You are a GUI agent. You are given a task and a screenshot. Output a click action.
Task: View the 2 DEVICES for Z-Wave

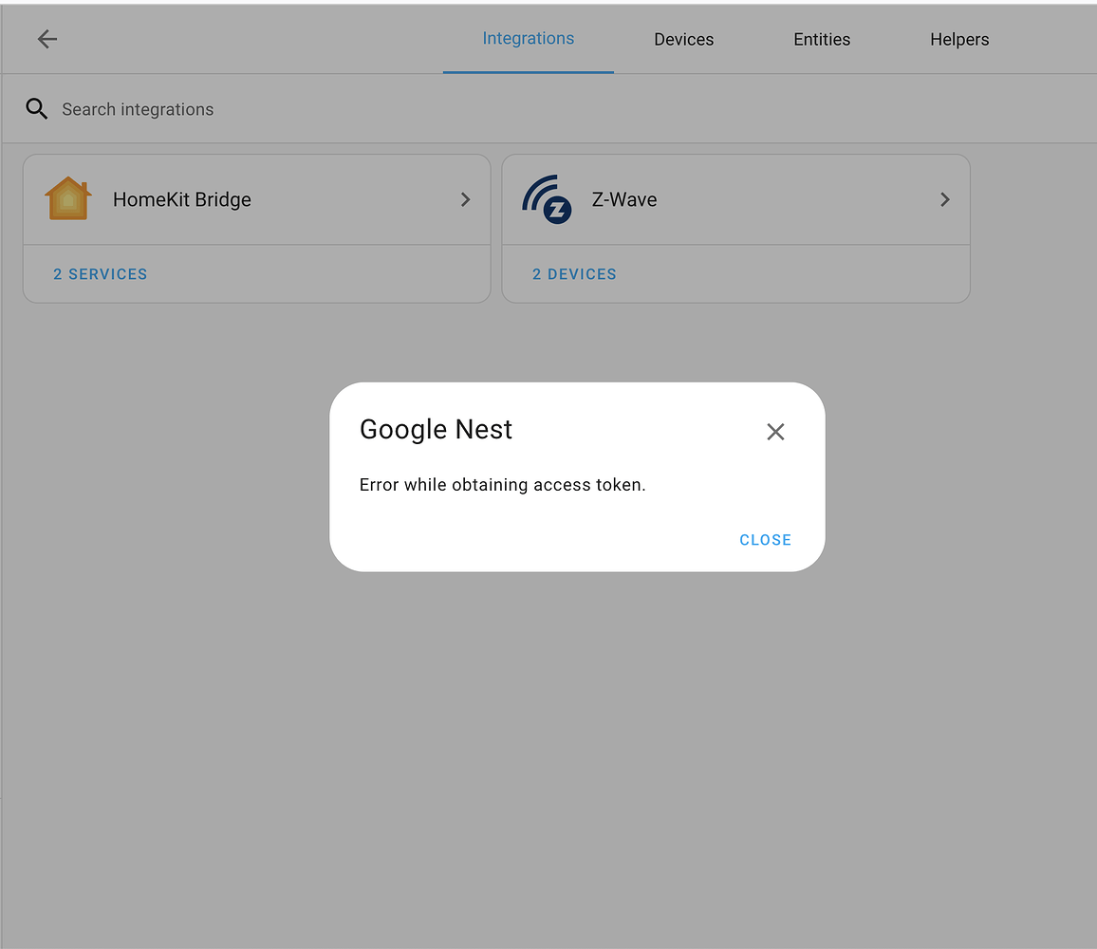574,273
